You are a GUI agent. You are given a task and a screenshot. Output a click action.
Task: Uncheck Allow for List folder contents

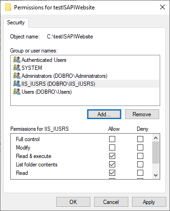click(112, 164)
